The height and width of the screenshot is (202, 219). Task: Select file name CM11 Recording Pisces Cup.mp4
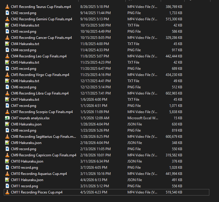click(x=36, y=192)
